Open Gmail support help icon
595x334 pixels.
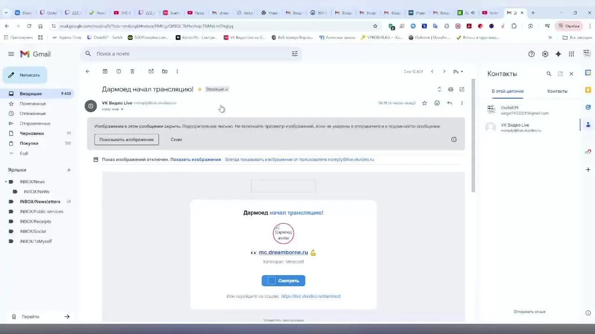point(531,54)
